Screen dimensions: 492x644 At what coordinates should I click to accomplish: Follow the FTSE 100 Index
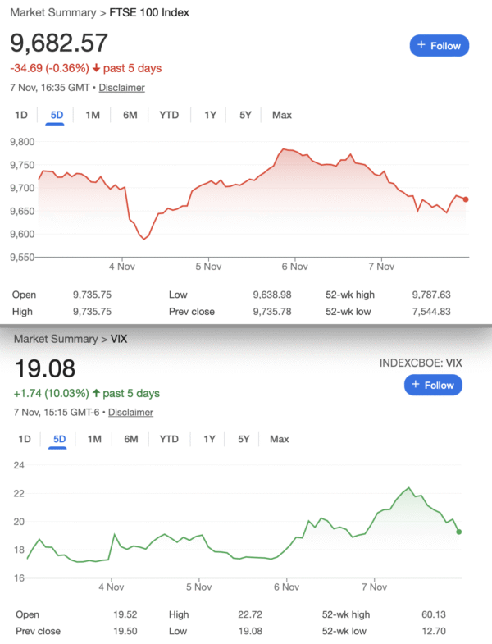tap(440, 46)
